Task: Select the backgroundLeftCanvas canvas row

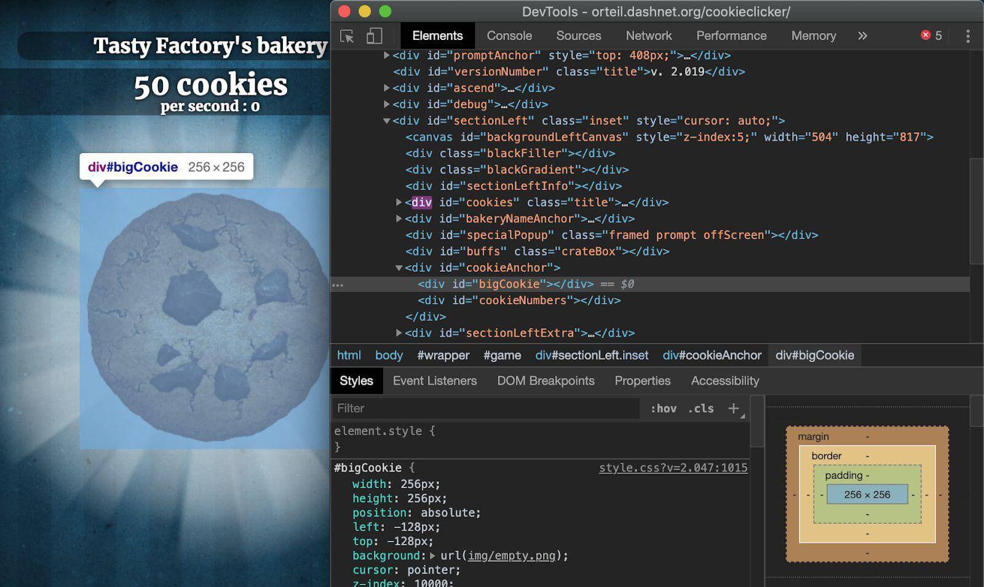Action: (669, 137)
